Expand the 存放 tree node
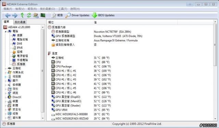 (5, 89)
